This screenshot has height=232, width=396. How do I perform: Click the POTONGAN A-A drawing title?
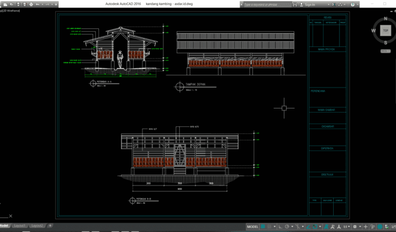(105, 82)
